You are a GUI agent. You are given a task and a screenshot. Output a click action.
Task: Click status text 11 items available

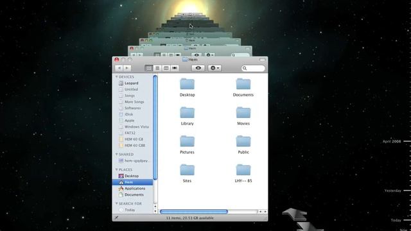click(190, 218)
